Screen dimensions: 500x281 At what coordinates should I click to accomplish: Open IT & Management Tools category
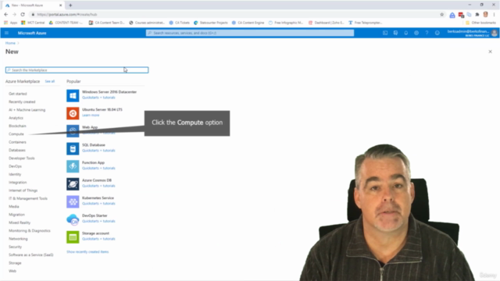click(28, 198)
